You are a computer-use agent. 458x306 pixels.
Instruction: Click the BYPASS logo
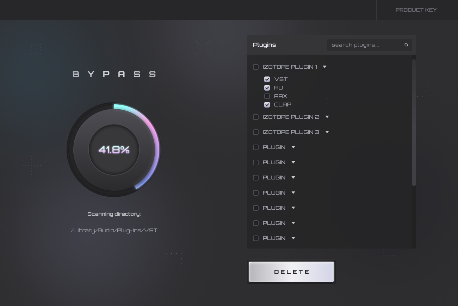tap(114, 74)
